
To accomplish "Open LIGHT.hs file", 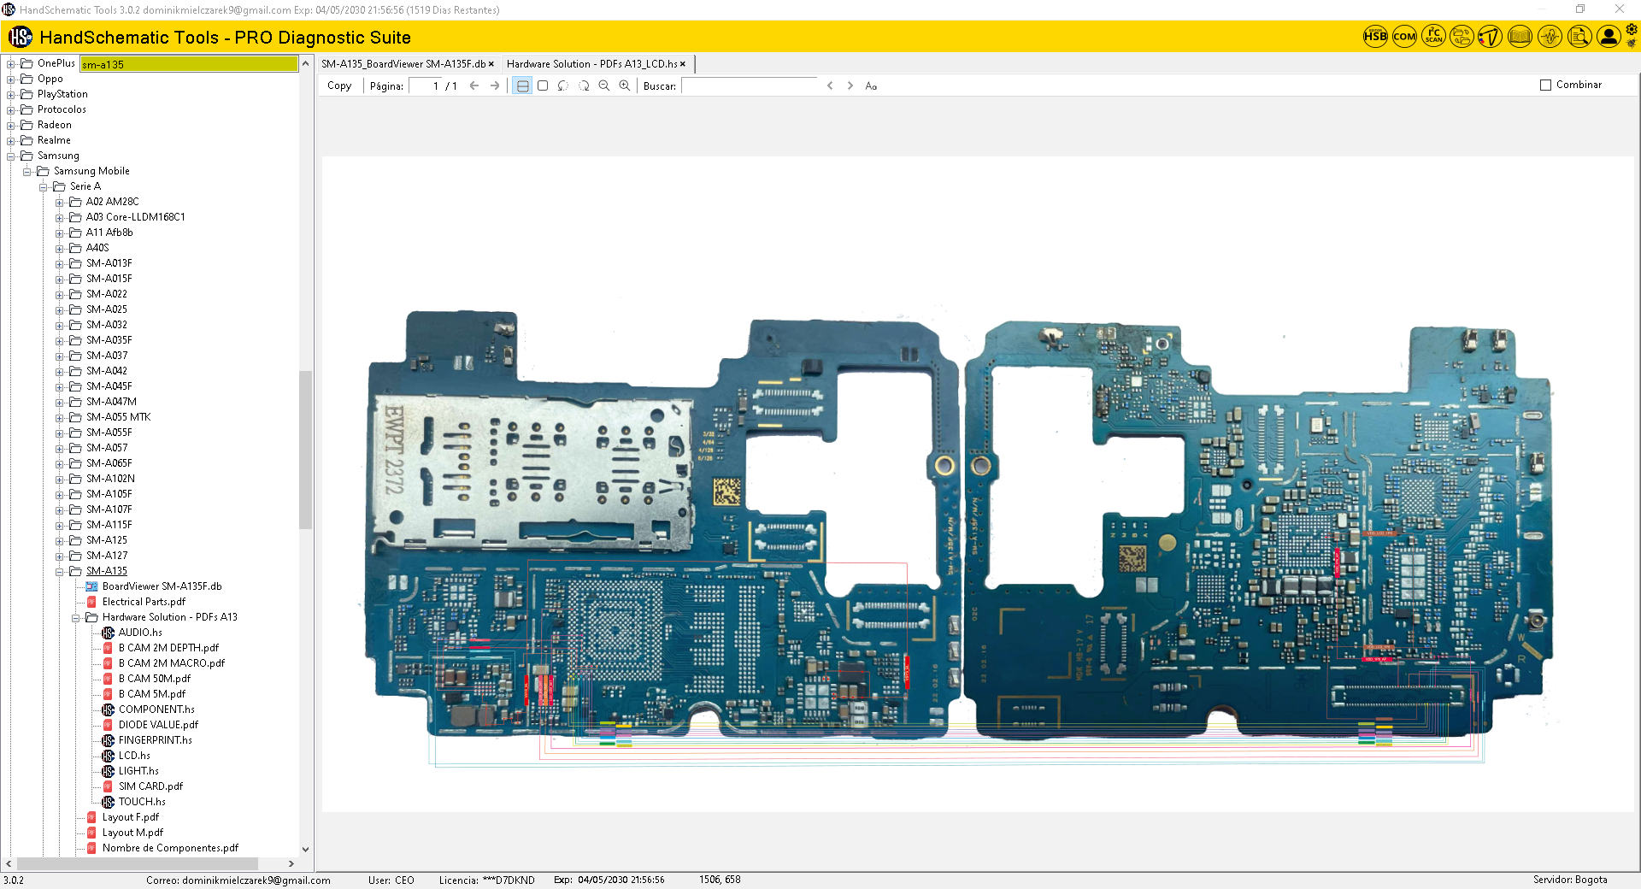I will click(138, 771).
